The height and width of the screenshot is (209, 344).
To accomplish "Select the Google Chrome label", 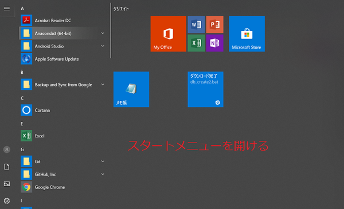I will pos(50,187).
